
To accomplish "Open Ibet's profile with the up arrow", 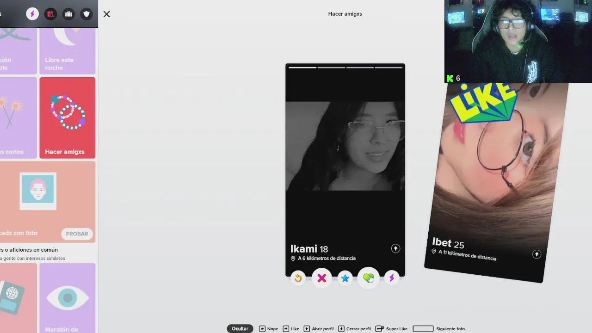I will coord(536,254).
